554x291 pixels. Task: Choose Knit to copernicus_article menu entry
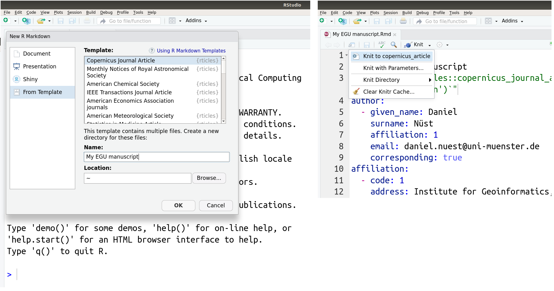click(x=392, y=56)
